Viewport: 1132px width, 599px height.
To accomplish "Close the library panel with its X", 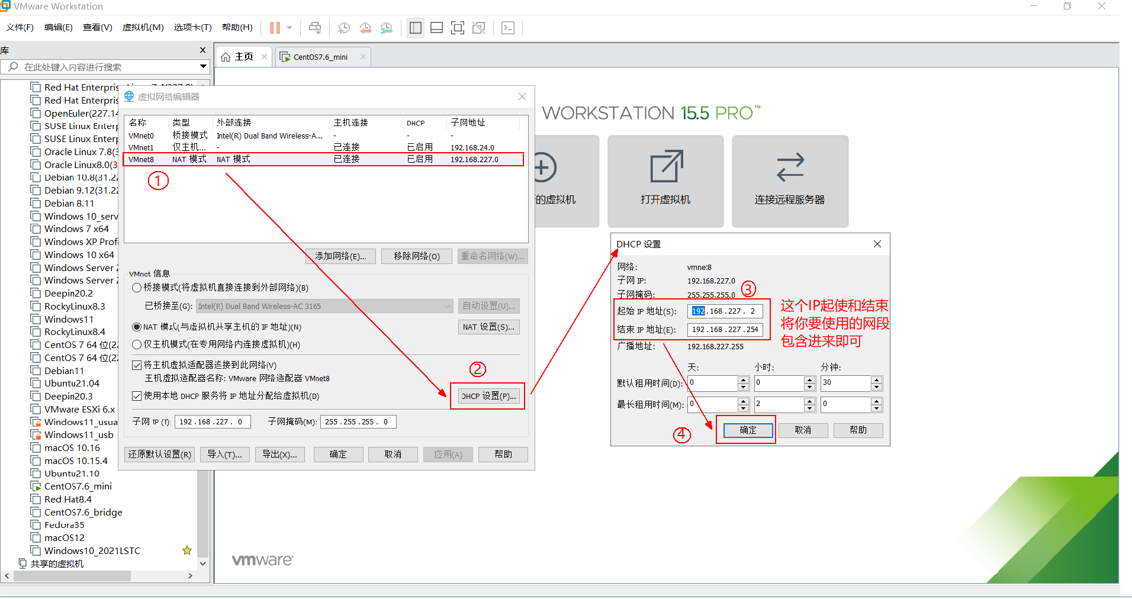I will [x=202, y=50].
